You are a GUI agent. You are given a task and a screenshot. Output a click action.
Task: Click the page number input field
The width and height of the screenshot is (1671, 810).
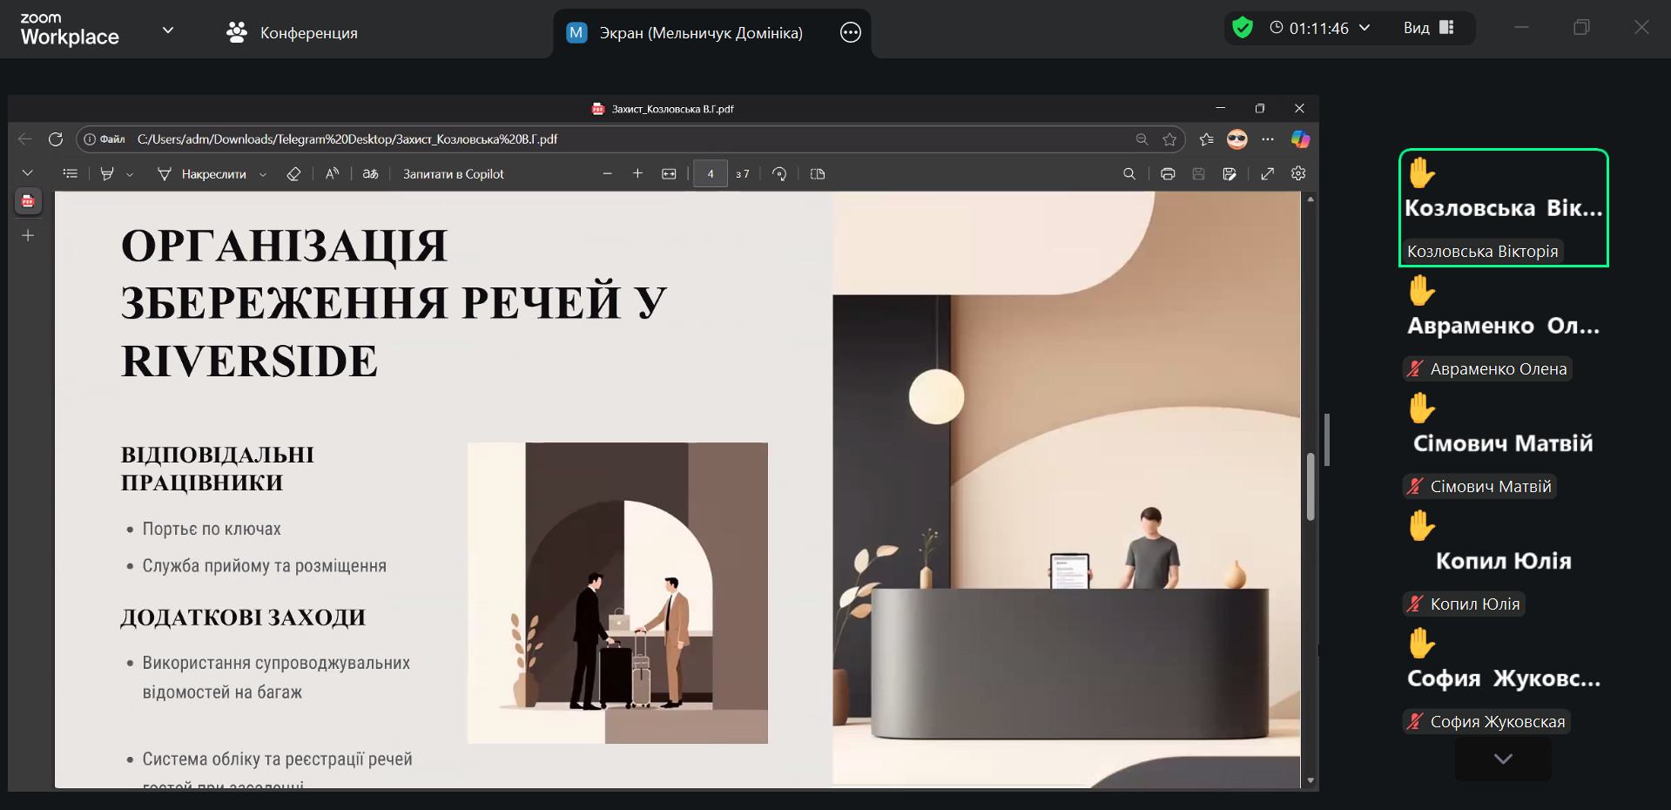coord(711,174)
